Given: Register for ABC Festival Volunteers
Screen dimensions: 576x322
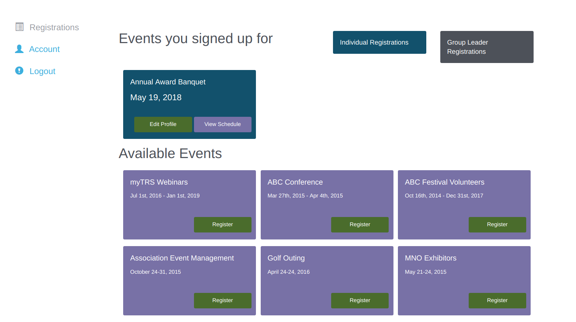Looking at the screenshot, I should click(x=497, y=225).
